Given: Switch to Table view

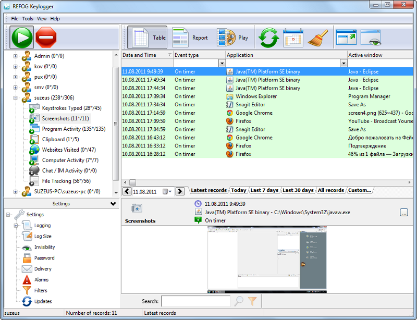Looking at the screenshot, I should click(148, 38).
